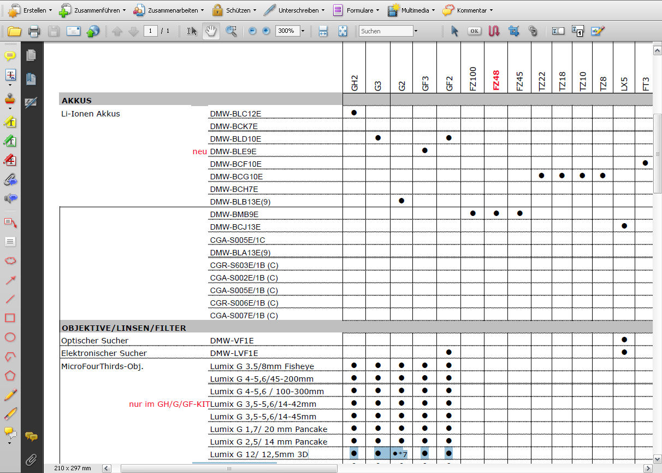Screen dimensions: 662x473
Task: Click the Lumix G 3.5/8mm Fisheye entry
Action: [x=262, y=366]
